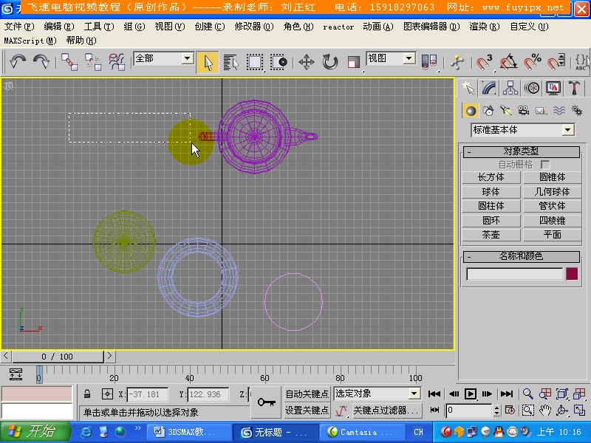591x443 pixels.
Task: Activate the Select and Move tool
Action: click(307, 62)
